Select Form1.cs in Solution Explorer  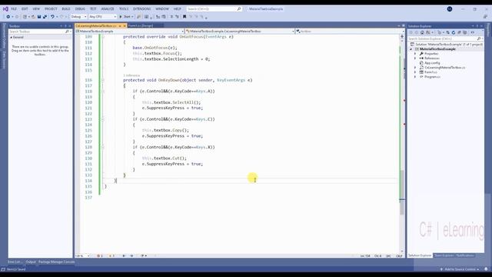click(430, 72)
